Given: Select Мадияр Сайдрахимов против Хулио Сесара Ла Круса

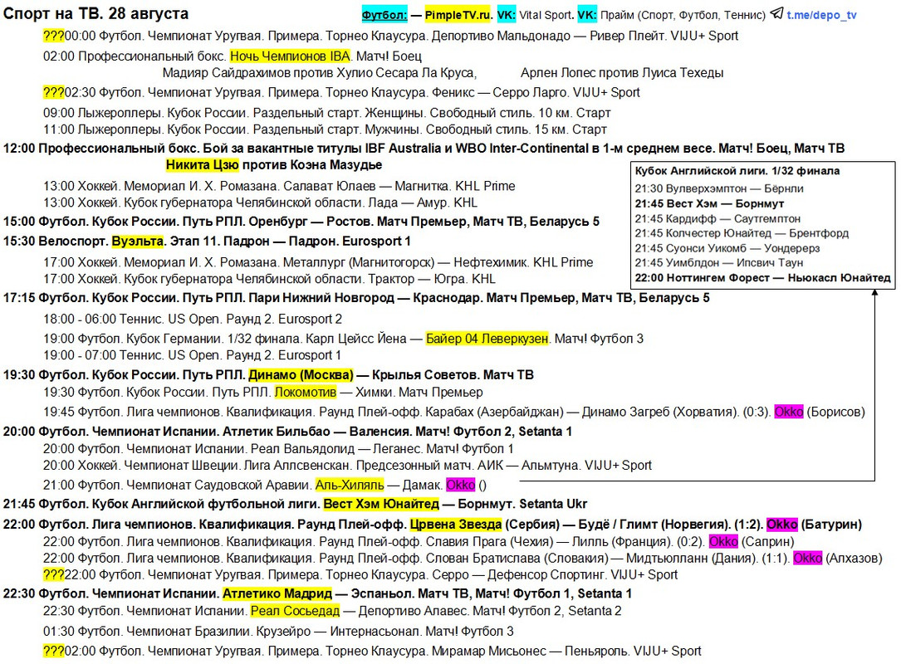Looking at the screenshot, I should [x=320, y=73].
